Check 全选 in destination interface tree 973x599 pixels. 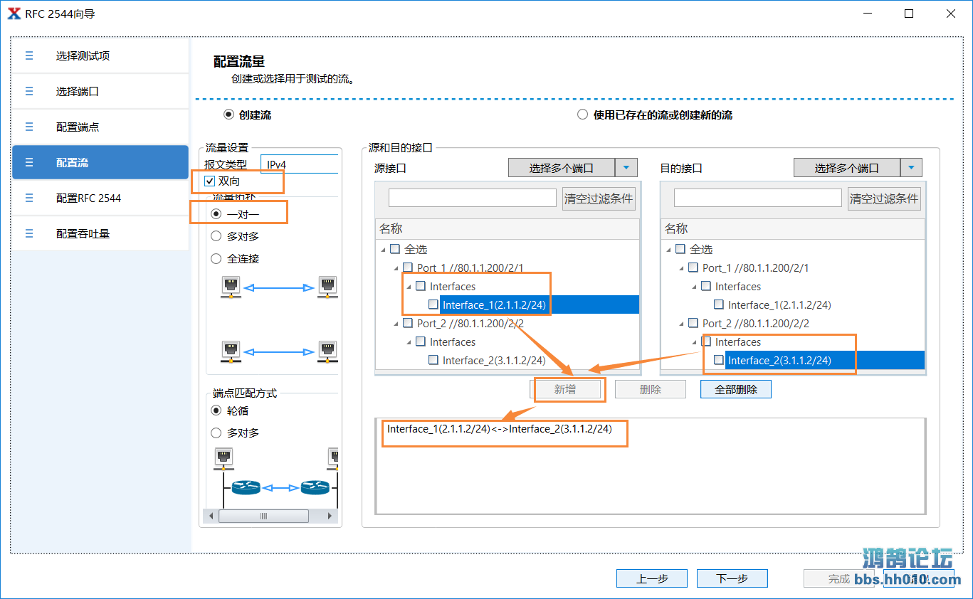tap(680, 249)
